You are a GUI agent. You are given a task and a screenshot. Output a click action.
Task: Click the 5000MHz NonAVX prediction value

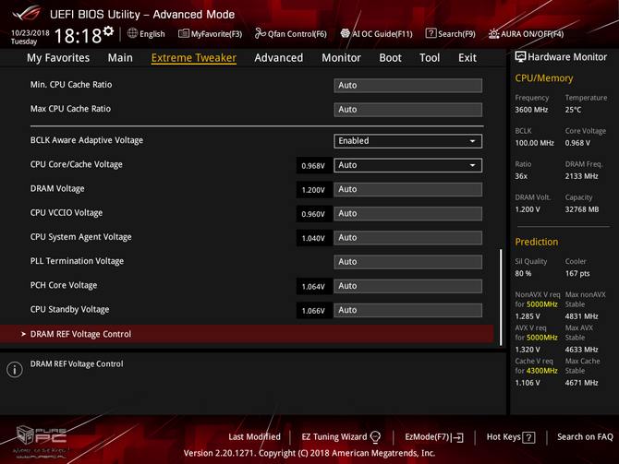pos(542,304)
